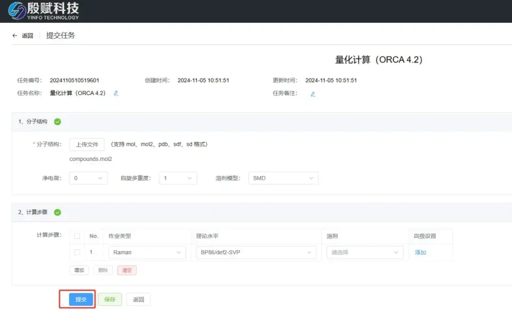Open the 请选择 solvent selector
Image resolution: width=512 pixels, height=319 pixels.
[x=364, y=252]
